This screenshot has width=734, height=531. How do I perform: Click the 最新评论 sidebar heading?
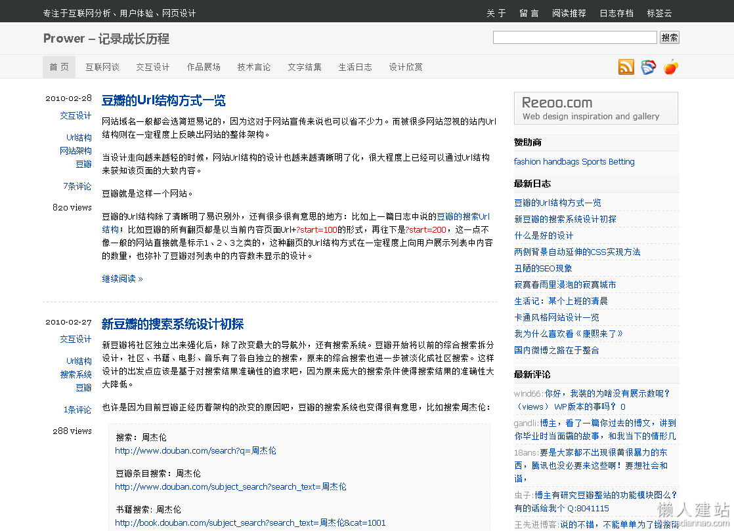pos(532,374)
